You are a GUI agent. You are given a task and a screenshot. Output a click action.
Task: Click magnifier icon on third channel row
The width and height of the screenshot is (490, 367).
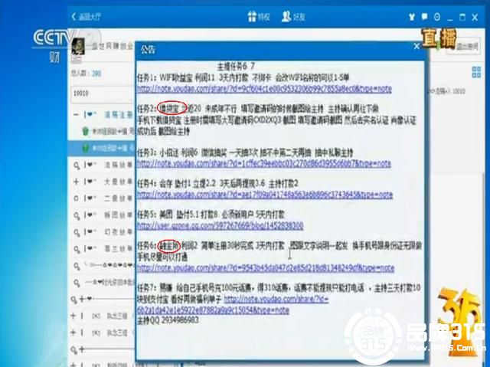(x=77, y=165)
